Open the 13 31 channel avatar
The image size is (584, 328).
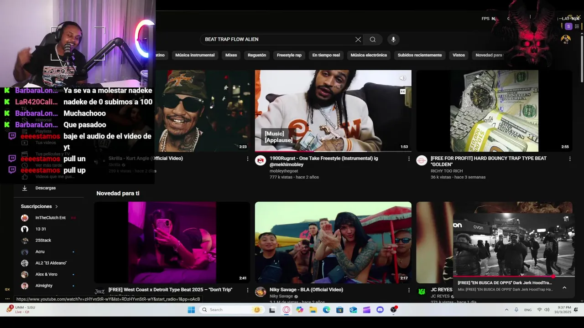pyautogui.click(x=25, y=229)
